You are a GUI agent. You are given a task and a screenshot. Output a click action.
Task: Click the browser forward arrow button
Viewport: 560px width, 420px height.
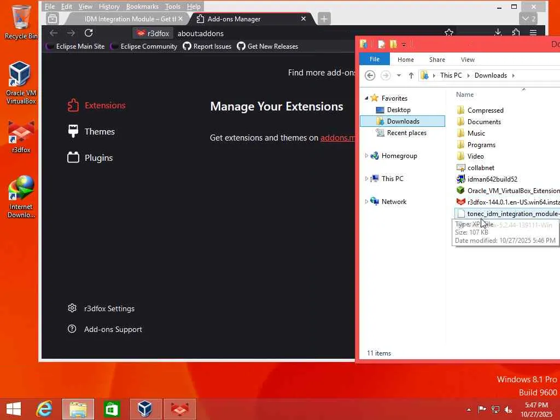[x=71, y=33]
